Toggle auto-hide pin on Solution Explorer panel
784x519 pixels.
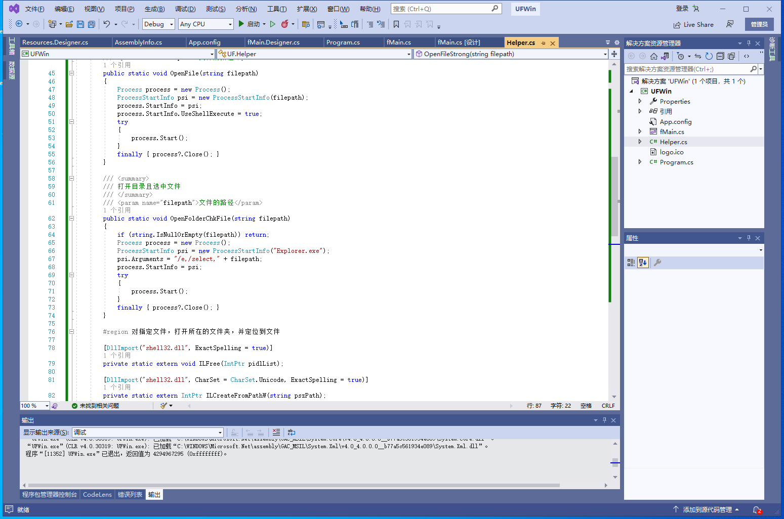[749, 43]
